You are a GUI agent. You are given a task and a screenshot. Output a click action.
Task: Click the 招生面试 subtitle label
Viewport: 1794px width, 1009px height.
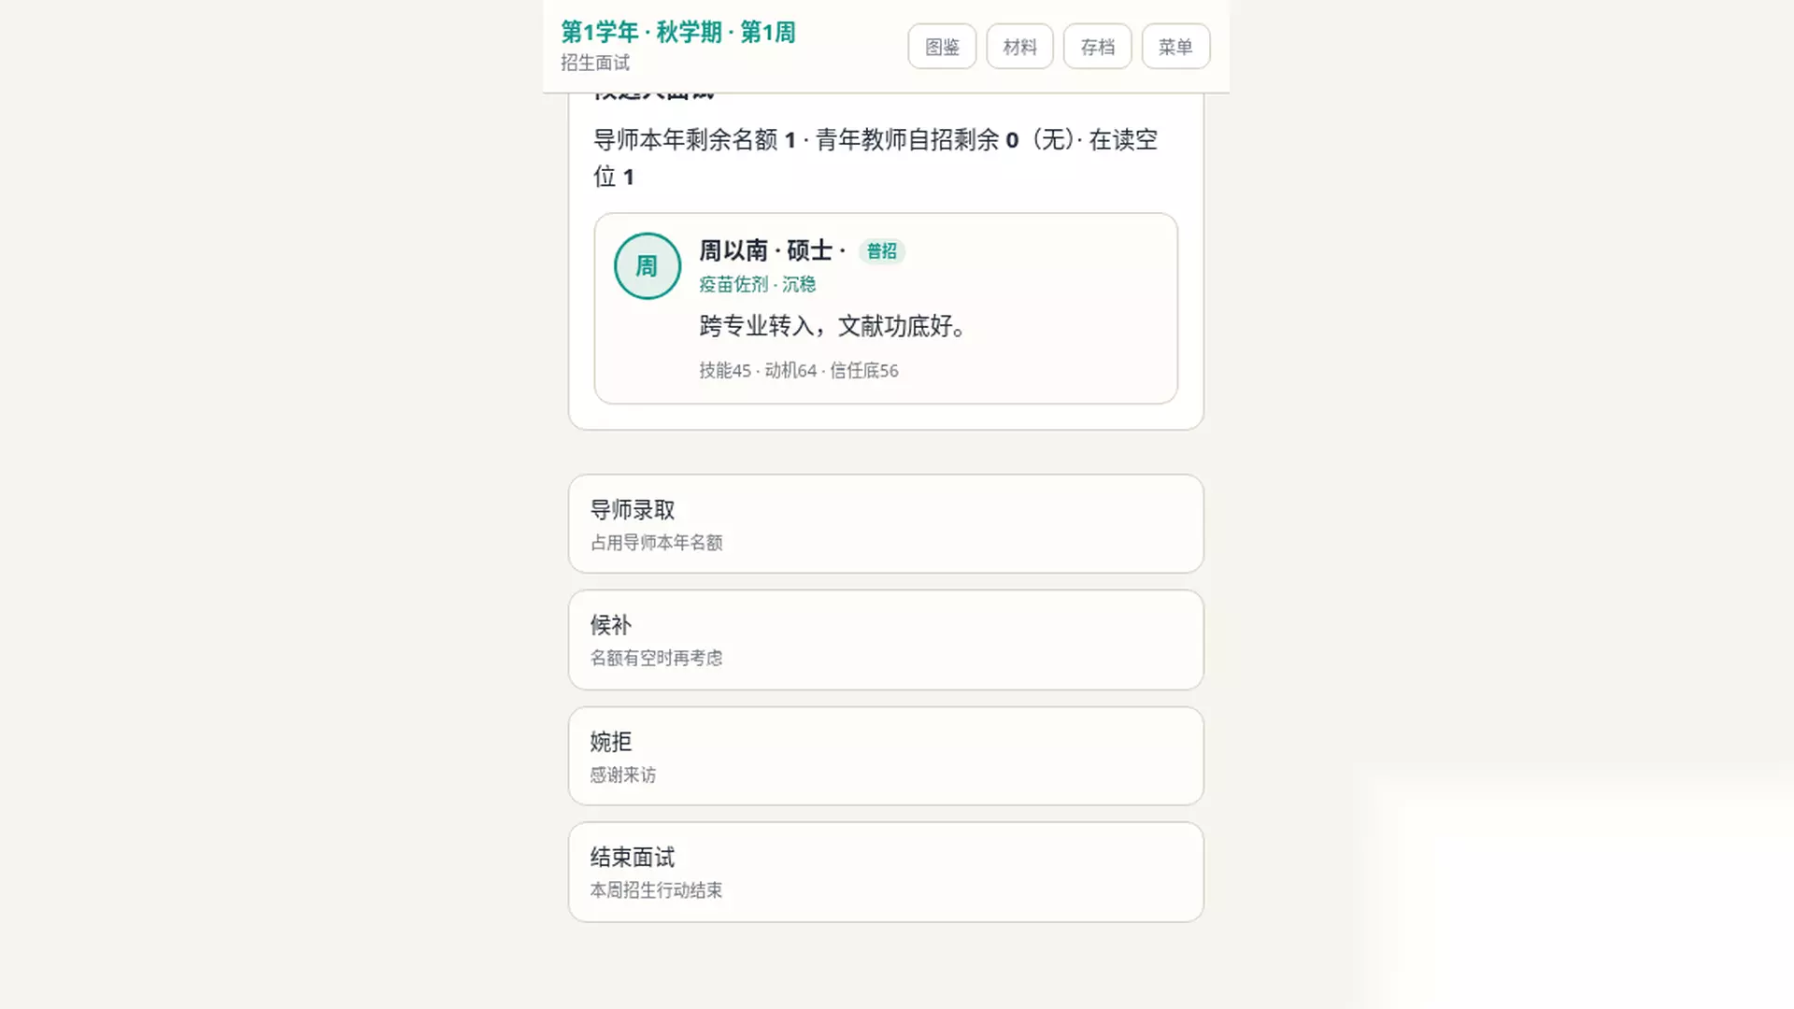point(595,63)
